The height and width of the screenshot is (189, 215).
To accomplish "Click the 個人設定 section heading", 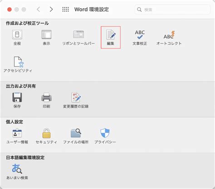I will tap(15, 122).
